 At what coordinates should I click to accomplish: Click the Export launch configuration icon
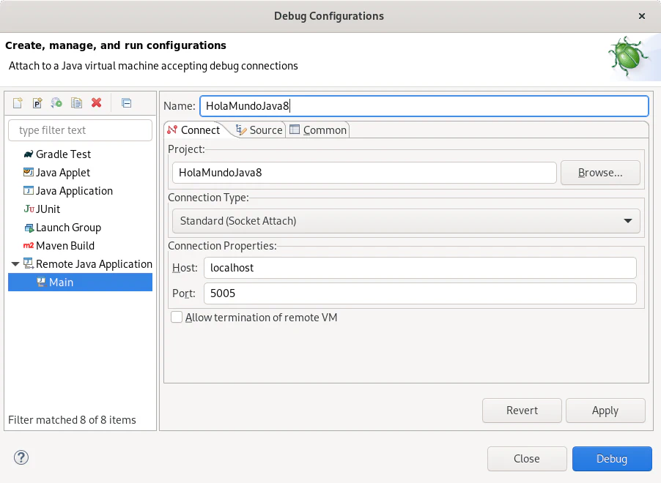pyautogui.click(x=56, y=103)
